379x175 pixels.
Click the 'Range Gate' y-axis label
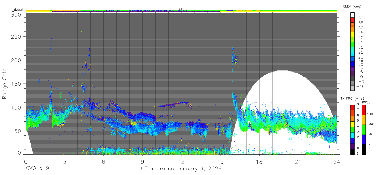[x=5, y=84]
